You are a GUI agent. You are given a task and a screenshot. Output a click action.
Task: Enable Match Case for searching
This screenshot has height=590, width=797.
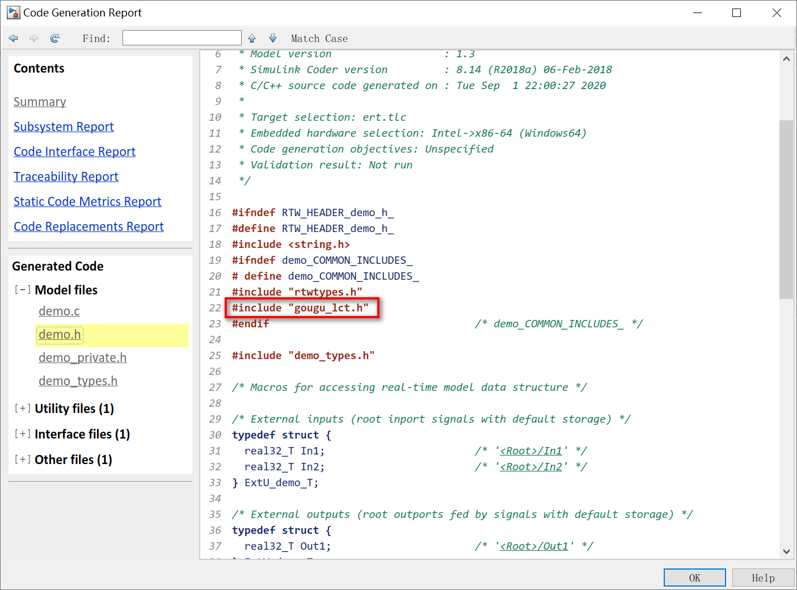[x=319, y=38]
